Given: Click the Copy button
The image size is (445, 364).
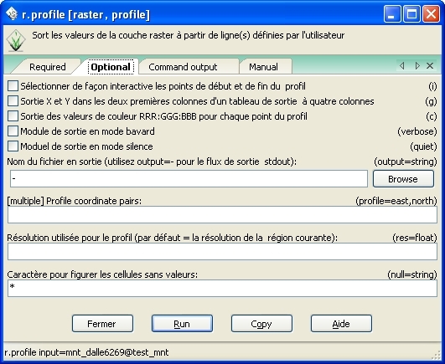Looking at the screenshot, I should (261, 324).
